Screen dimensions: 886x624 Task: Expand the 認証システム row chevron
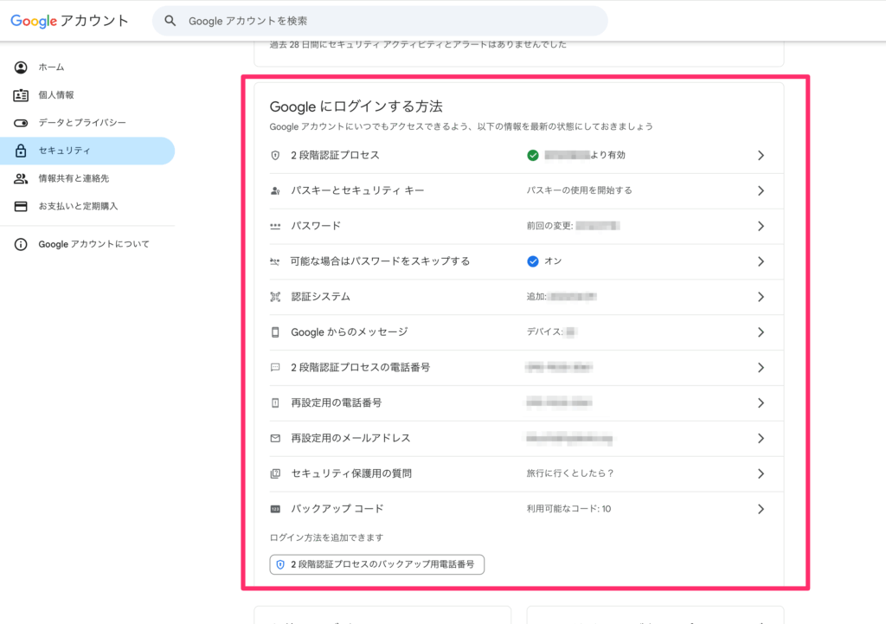(x=761, y=297)
